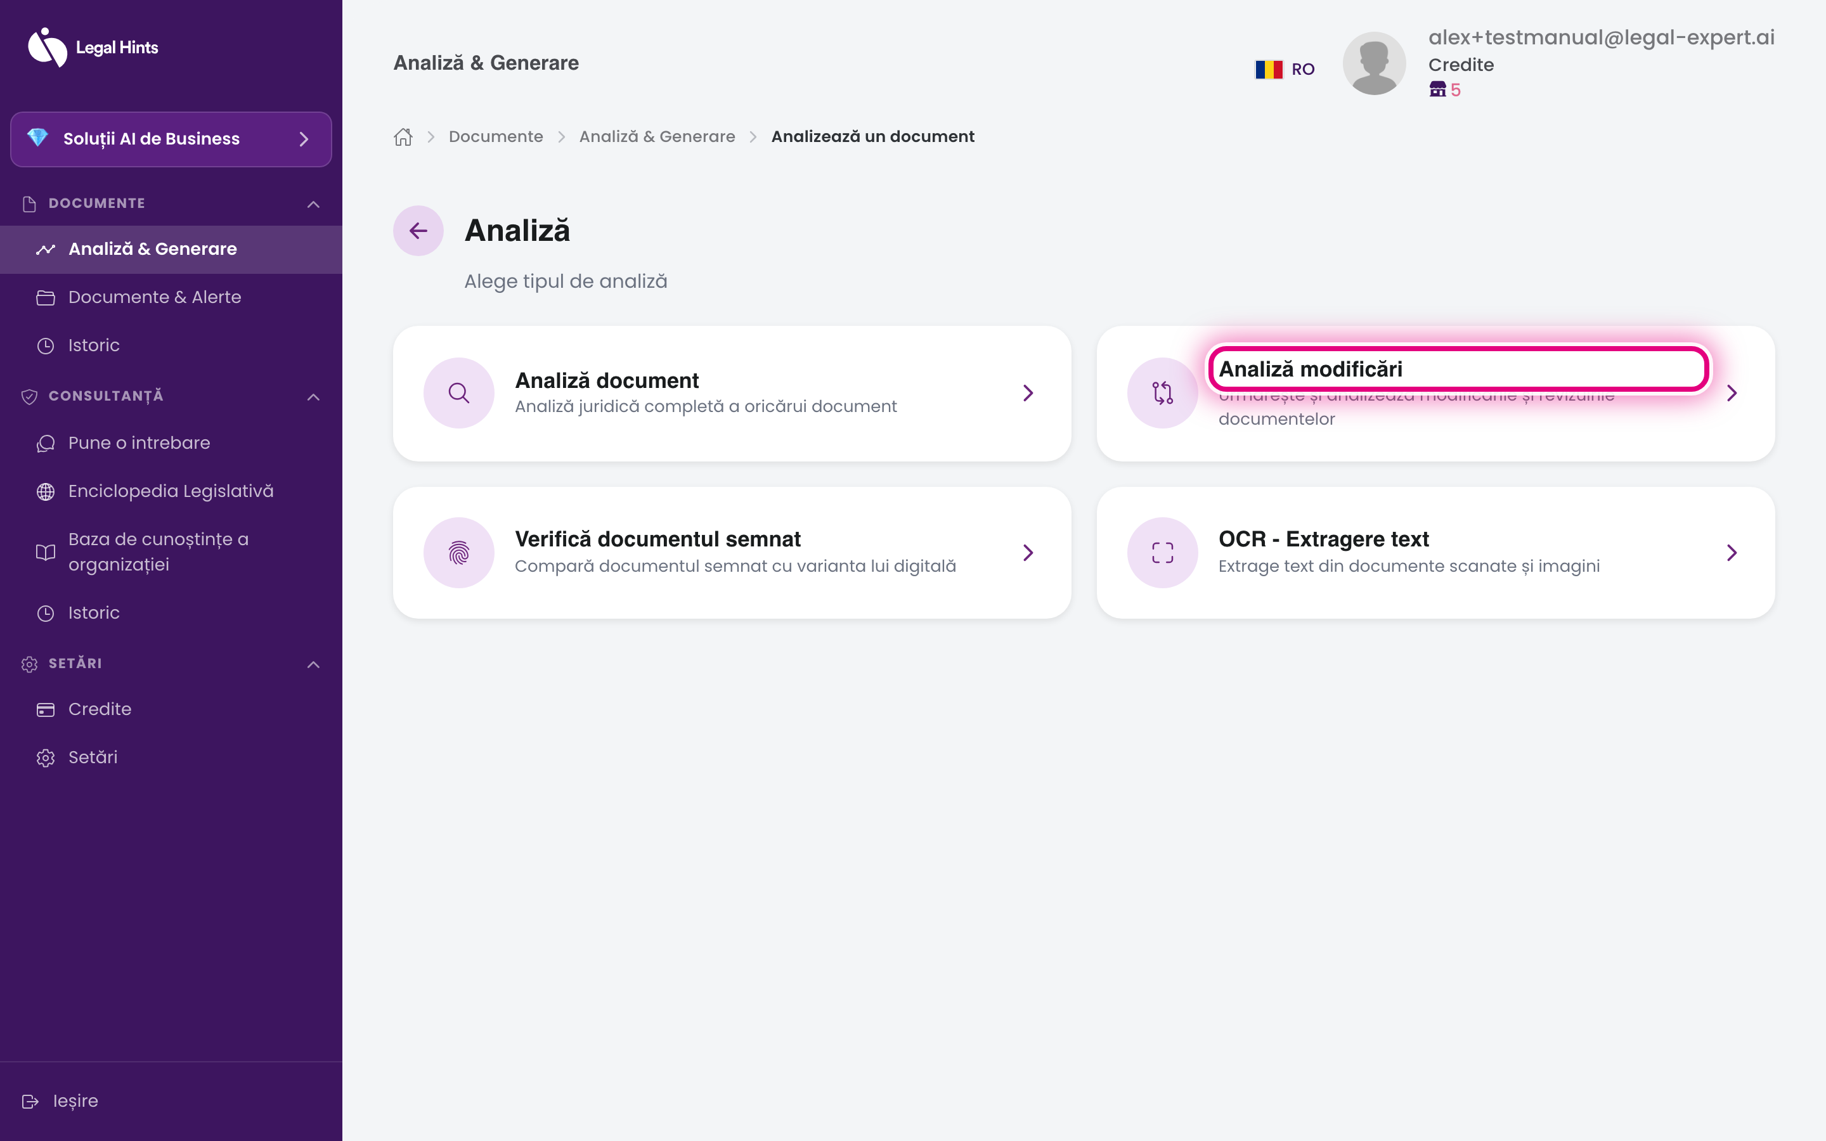Viewport: 1826px width, 1141px height.
Task: Click the chart icon beside Analiză & Generare
Action: [45, 249]
